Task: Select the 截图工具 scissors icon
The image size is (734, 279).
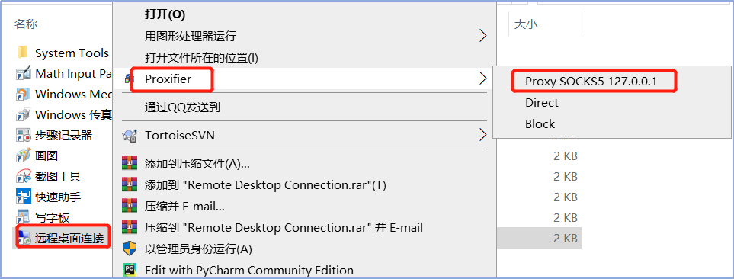Action: pos(23,176)
